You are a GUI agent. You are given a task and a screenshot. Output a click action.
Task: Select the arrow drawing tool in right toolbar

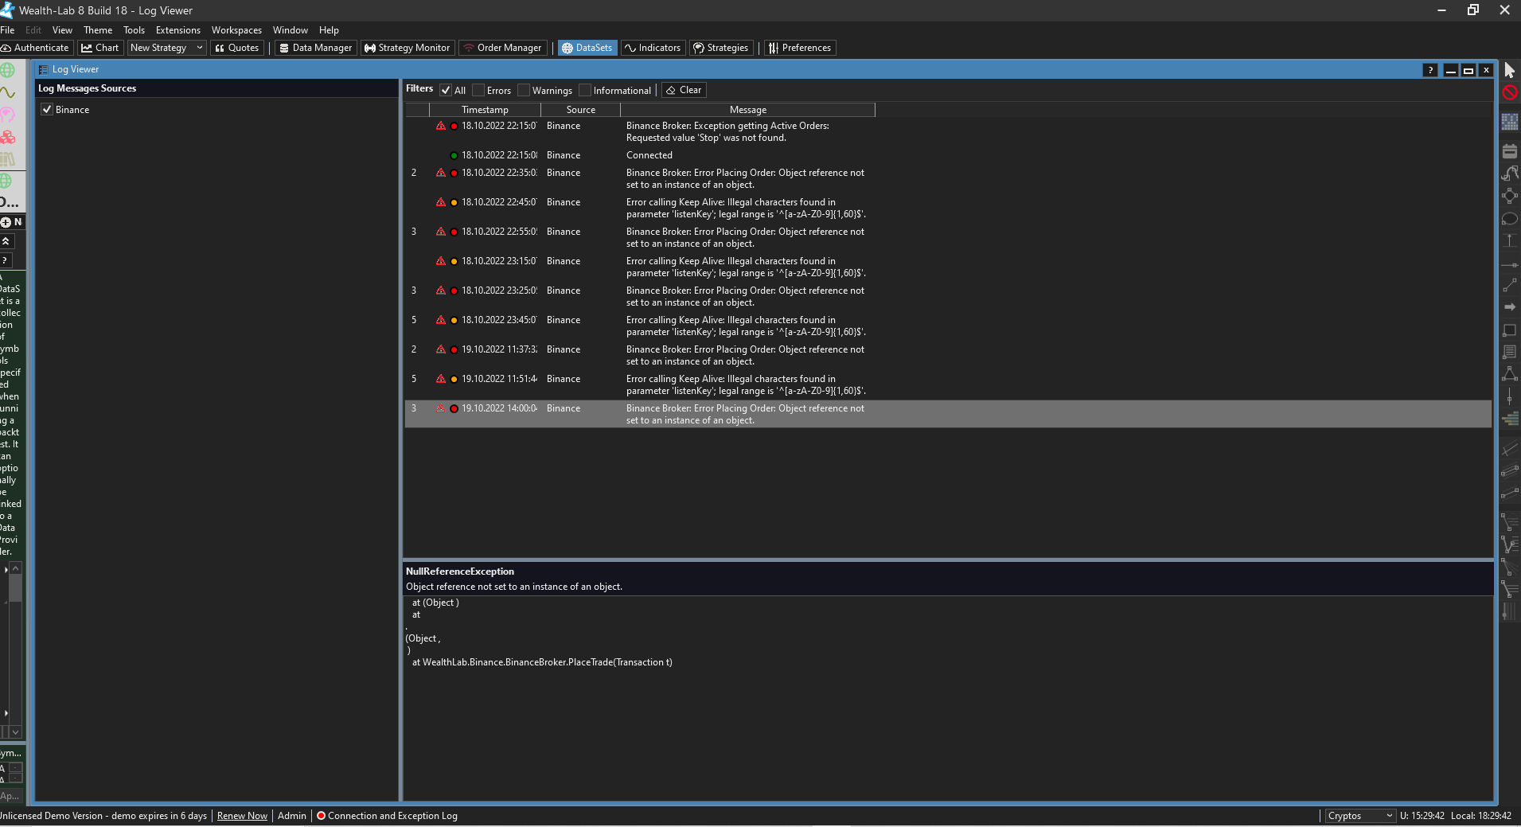(x=1509, y=307)
